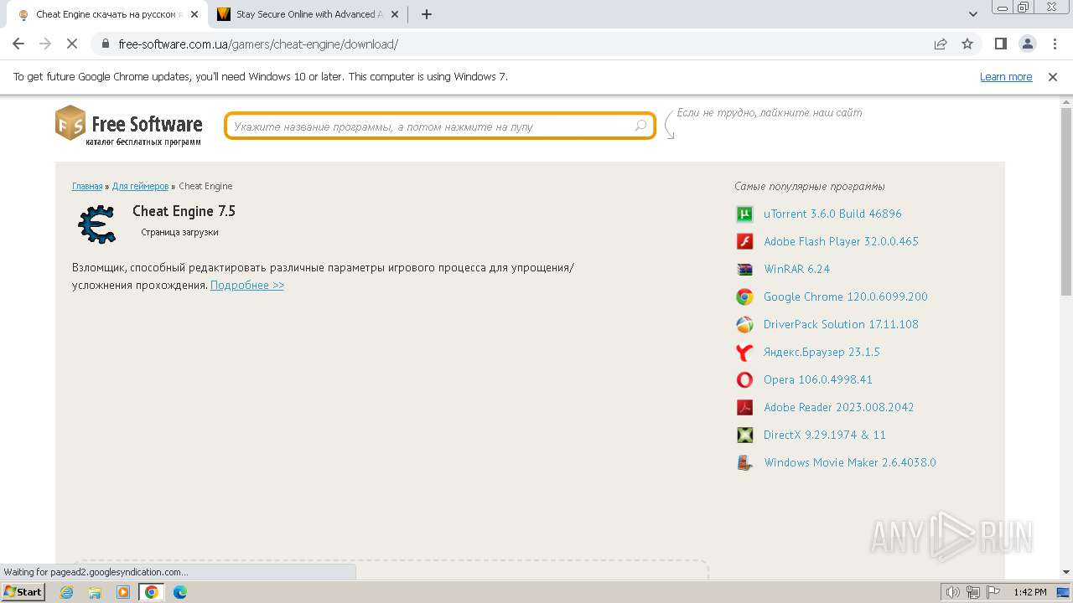Click the WinRAR icon in the list

pos(744,270)
